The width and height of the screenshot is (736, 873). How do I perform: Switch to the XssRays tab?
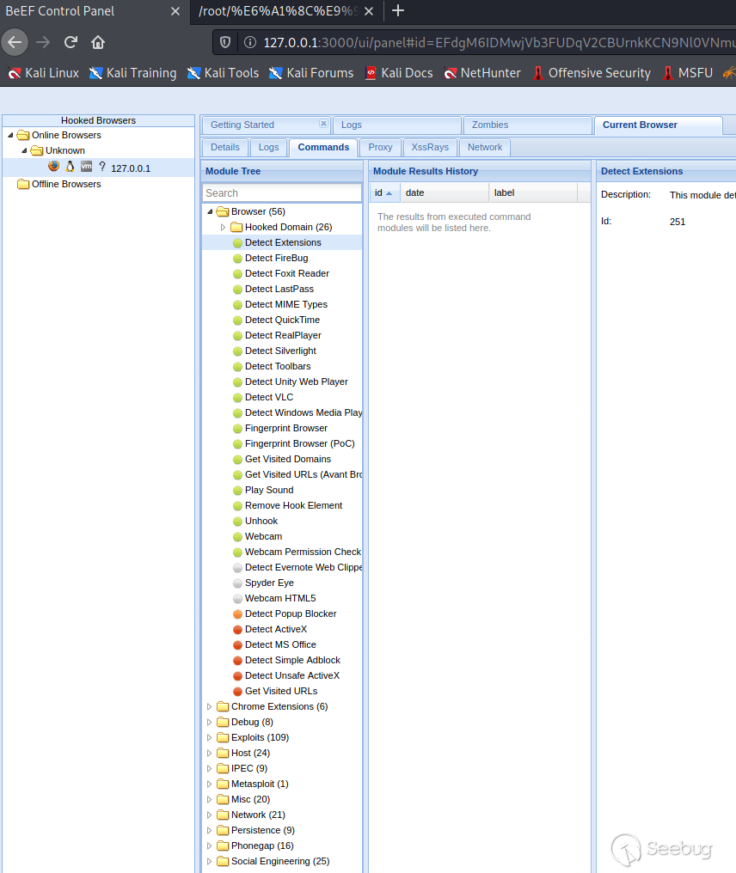tap(430, 147)
